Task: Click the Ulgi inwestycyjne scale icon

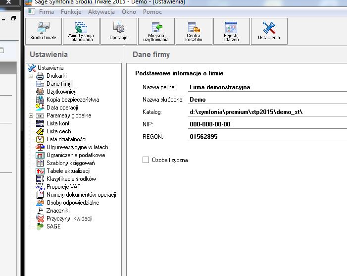Action: [40, 147]
